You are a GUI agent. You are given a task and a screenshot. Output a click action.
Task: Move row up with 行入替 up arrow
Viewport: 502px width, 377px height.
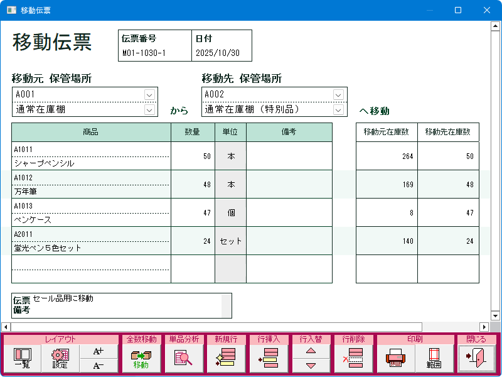tap(311, 351)
